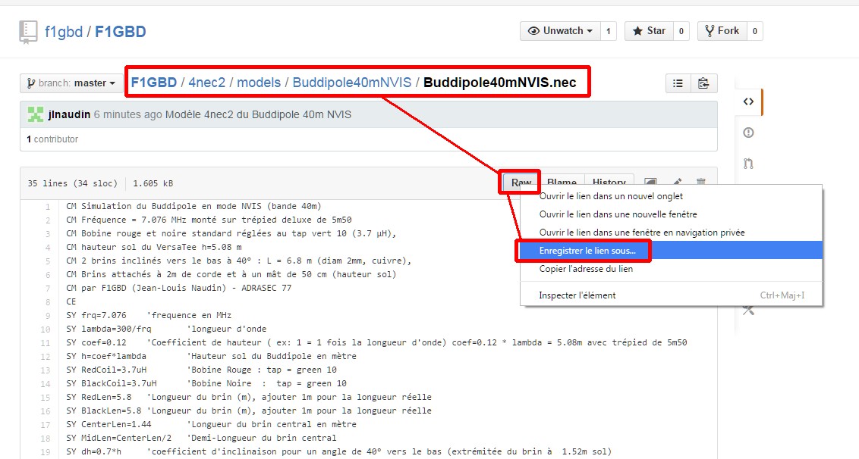Go to 4nec2 folder in breadcrumb

coord(207,83)
